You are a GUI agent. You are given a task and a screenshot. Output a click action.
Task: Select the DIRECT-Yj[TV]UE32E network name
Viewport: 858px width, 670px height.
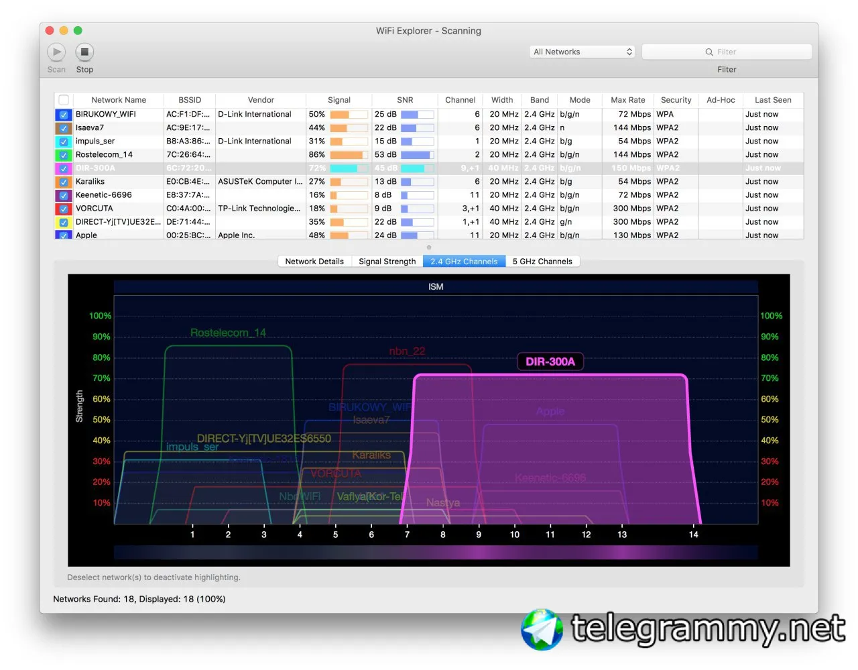(x=118, y=222)
